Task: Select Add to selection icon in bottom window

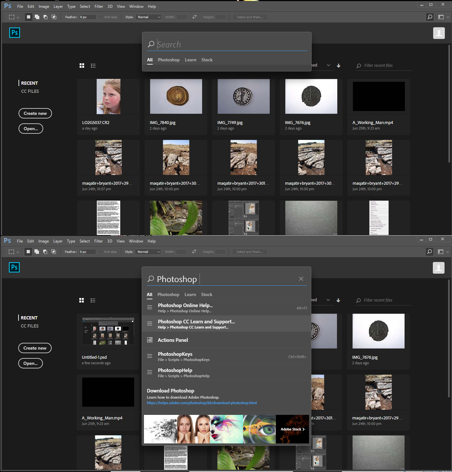Action: tap(37, 252)
